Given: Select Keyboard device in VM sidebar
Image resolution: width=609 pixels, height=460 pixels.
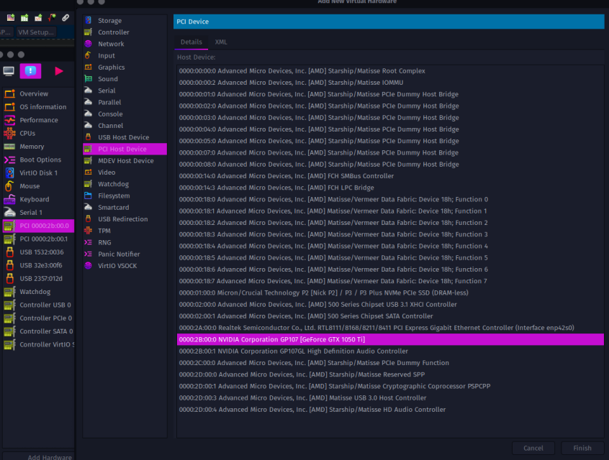Looking at the screenshot, I should click(38, 199).
